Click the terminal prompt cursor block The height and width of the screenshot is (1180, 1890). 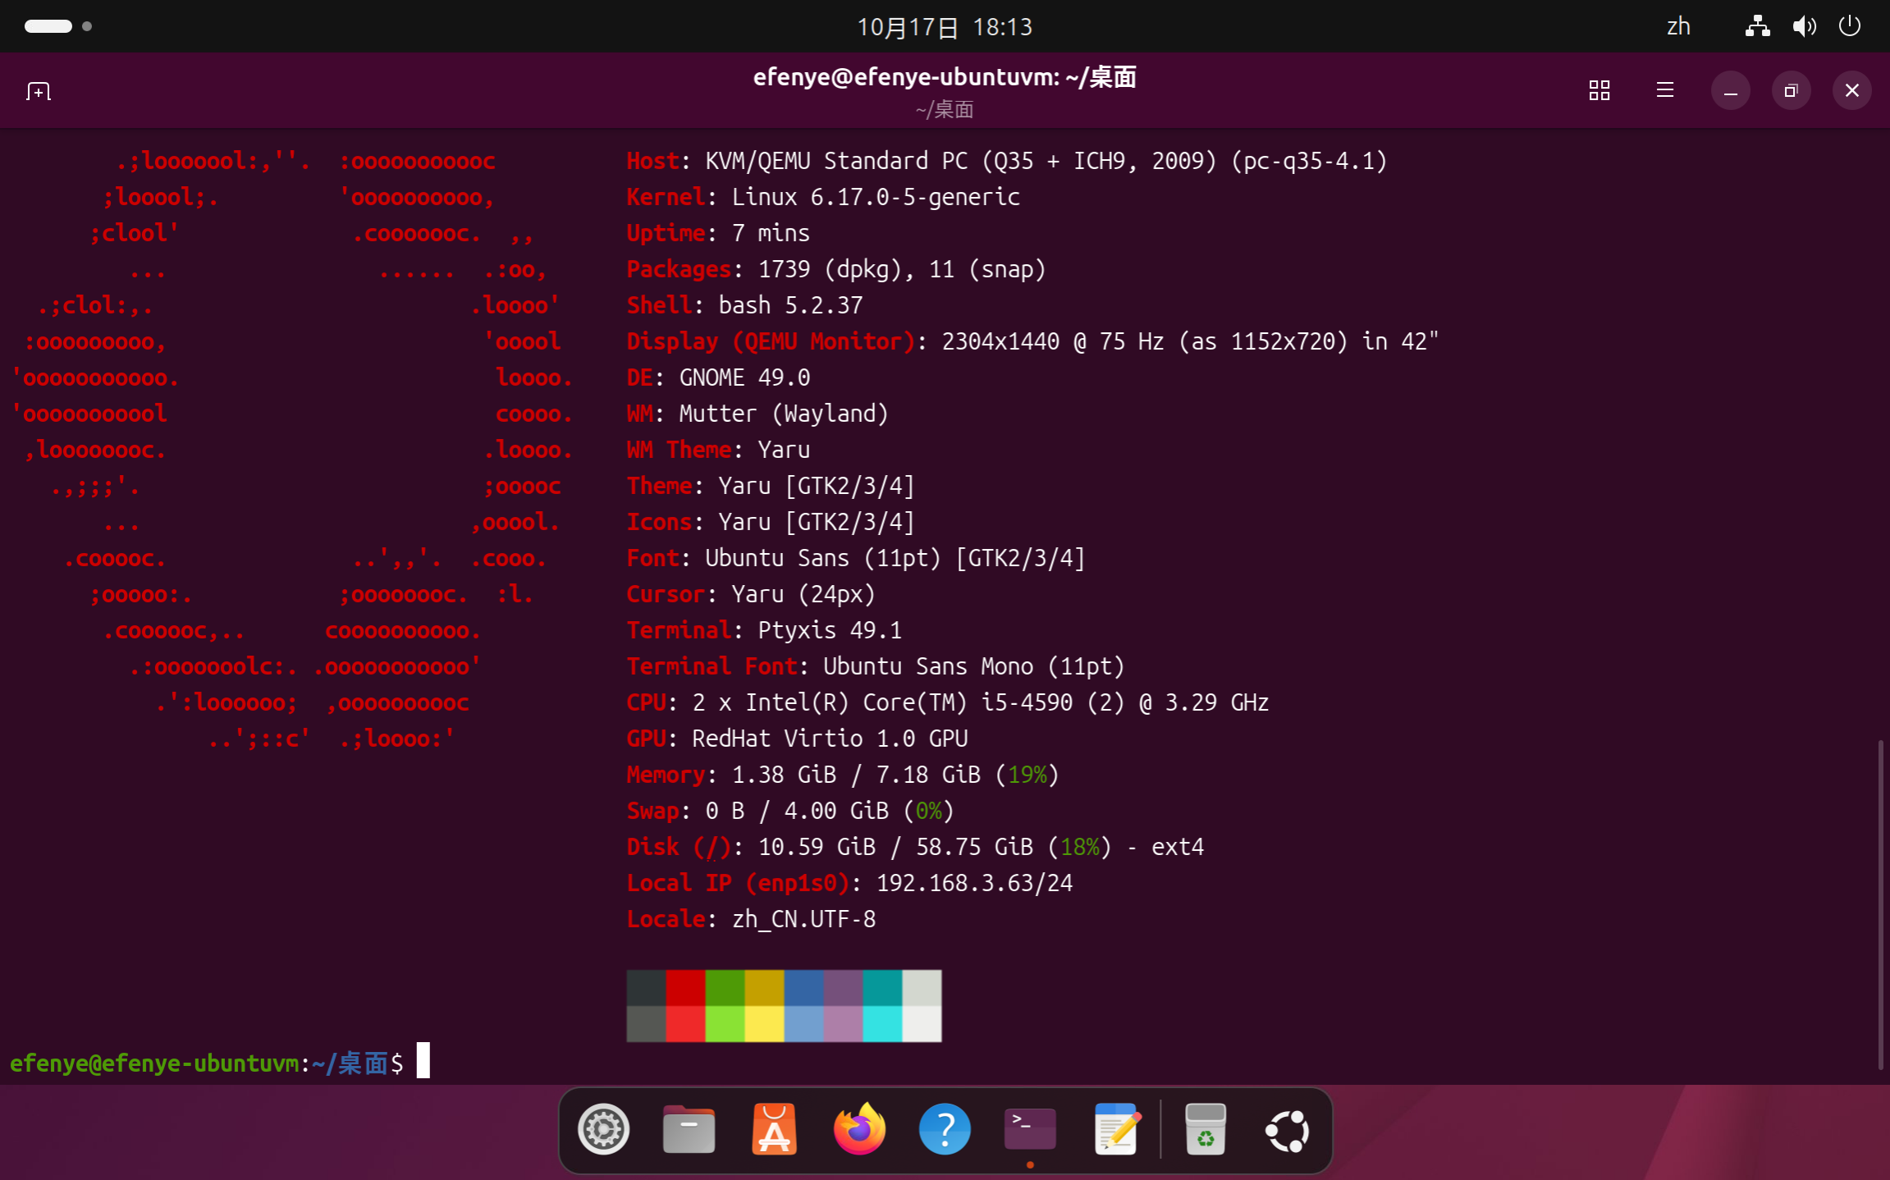pos(423,1060)
